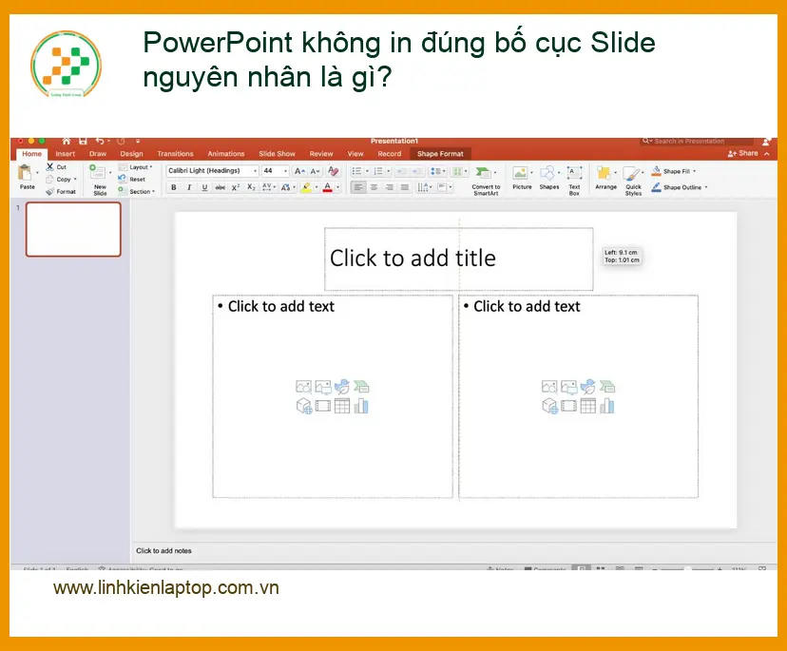Open the font name dropdown
This screenshot has height=651, width=787.
click(x=255, y=171)
